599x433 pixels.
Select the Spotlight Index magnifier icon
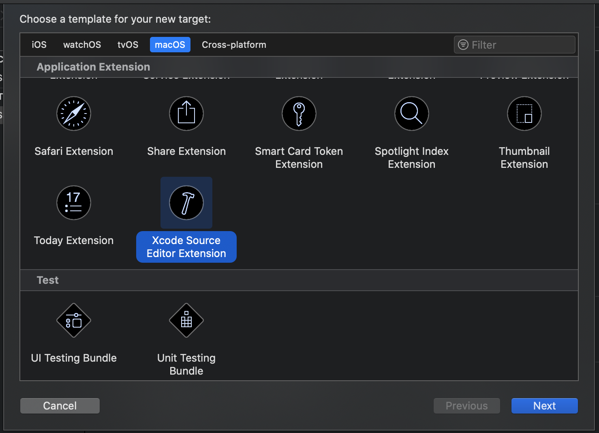[x=412, y=114]
